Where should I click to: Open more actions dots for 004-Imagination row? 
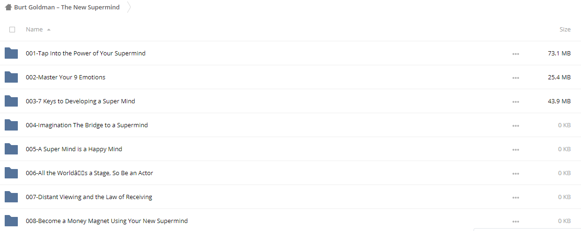pyautogui.click(x=516, y=126)
